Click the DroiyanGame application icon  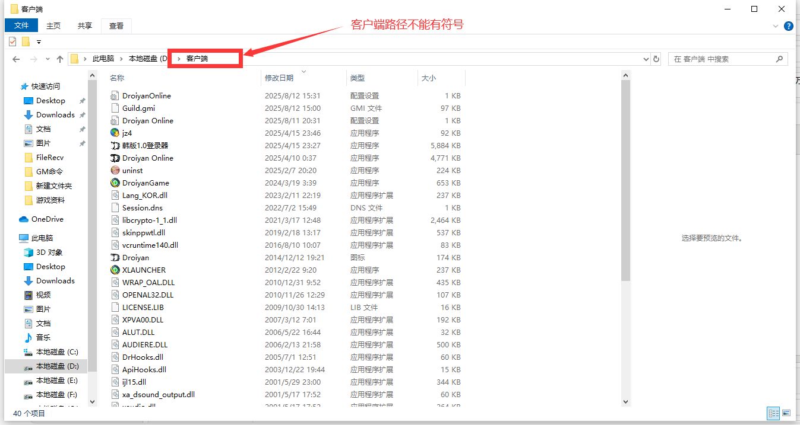pos(115,183)
